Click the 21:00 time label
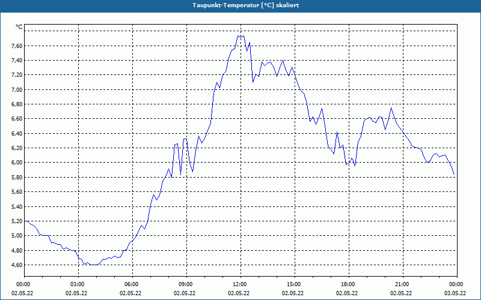 (x=403, y=284)
